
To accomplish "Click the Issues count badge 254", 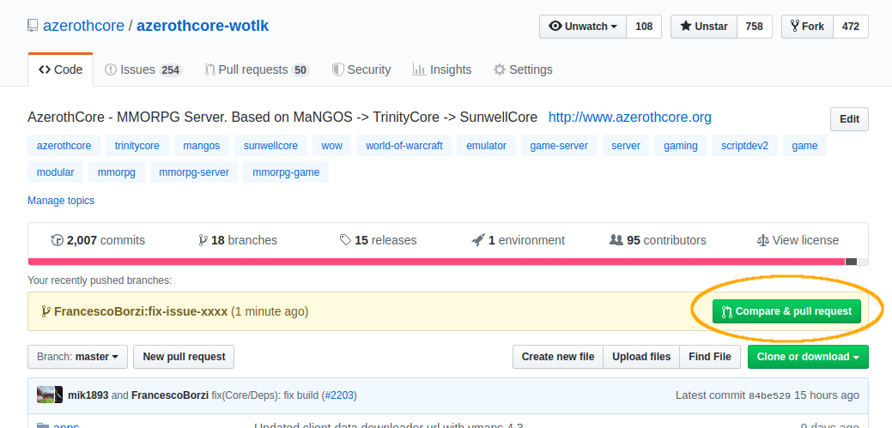I will 170,70.
